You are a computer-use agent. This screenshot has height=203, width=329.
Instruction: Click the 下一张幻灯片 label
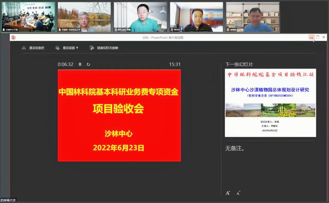pyautogui.click(x=239, y=64)
